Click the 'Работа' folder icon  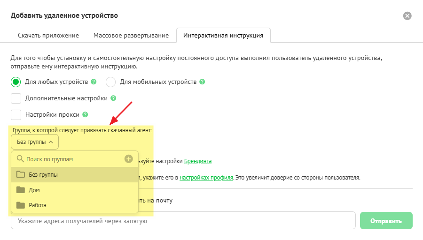[20, 205]
